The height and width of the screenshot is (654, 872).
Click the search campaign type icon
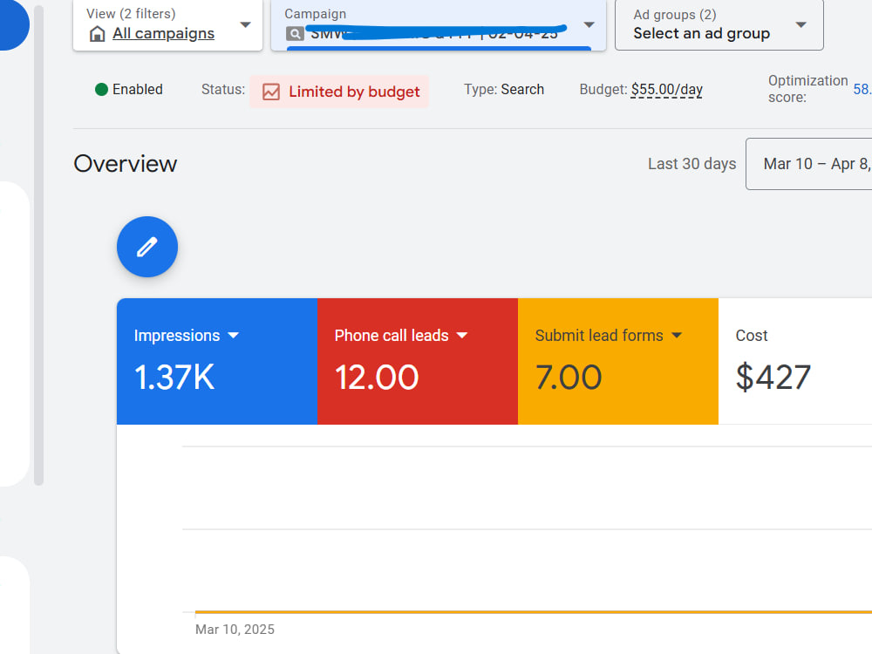295,34
